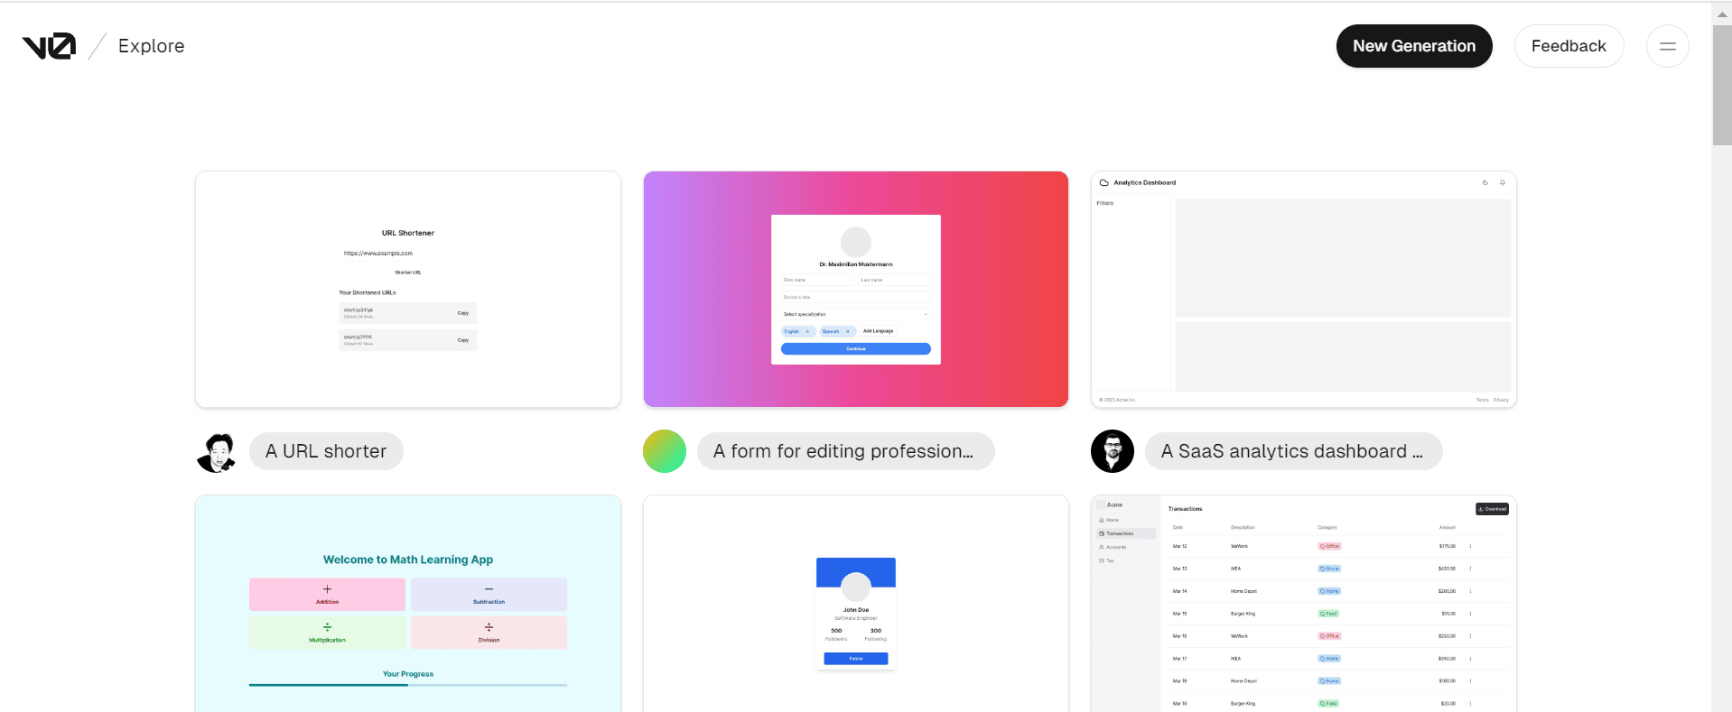Open the gradient professional form preview
The height and width of the screenshot is (712, 1732).
pos(856,290)
